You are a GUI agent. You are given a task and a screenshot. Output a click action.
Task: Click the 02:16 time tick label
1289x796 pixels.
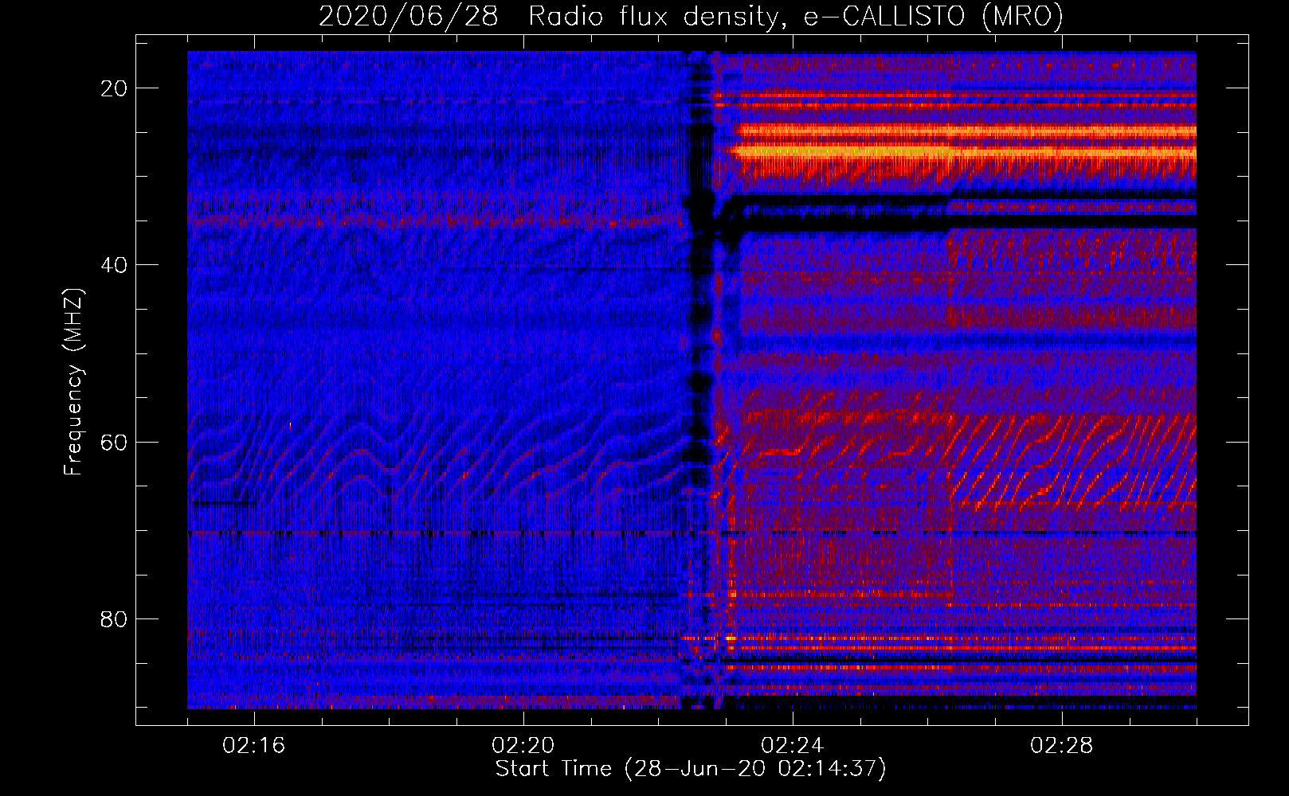click(254, 746)
